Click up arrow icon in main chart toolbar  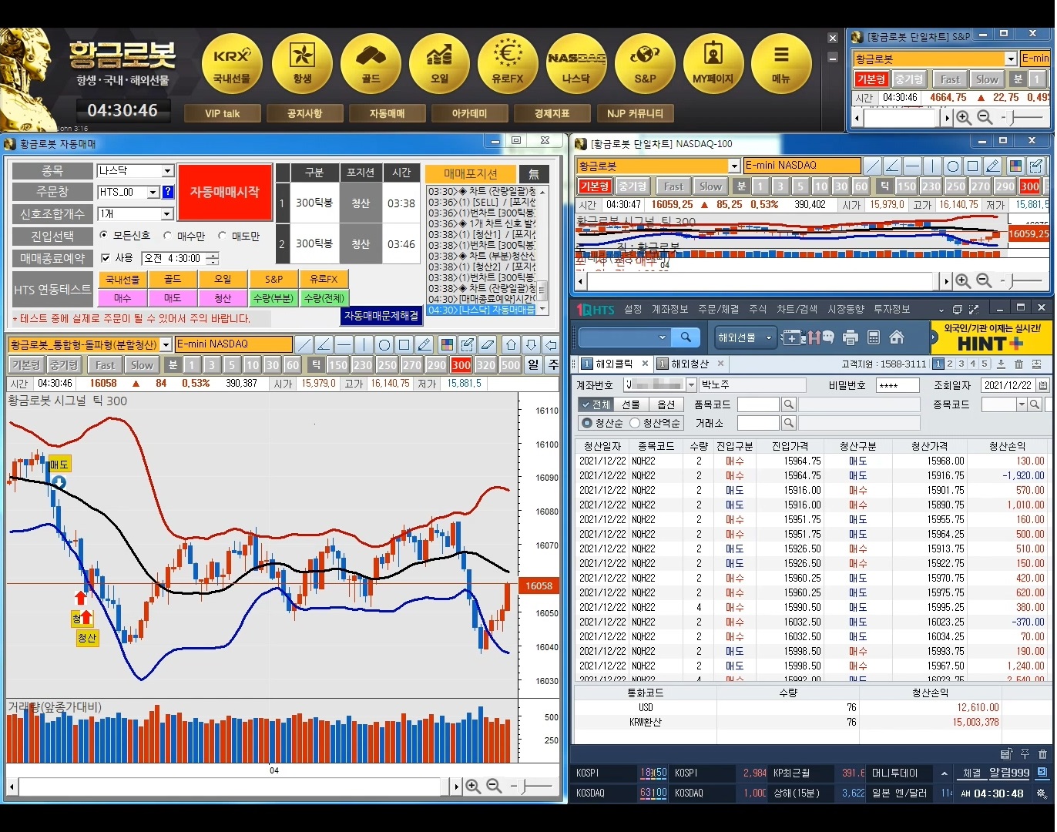tap(511, 344)
